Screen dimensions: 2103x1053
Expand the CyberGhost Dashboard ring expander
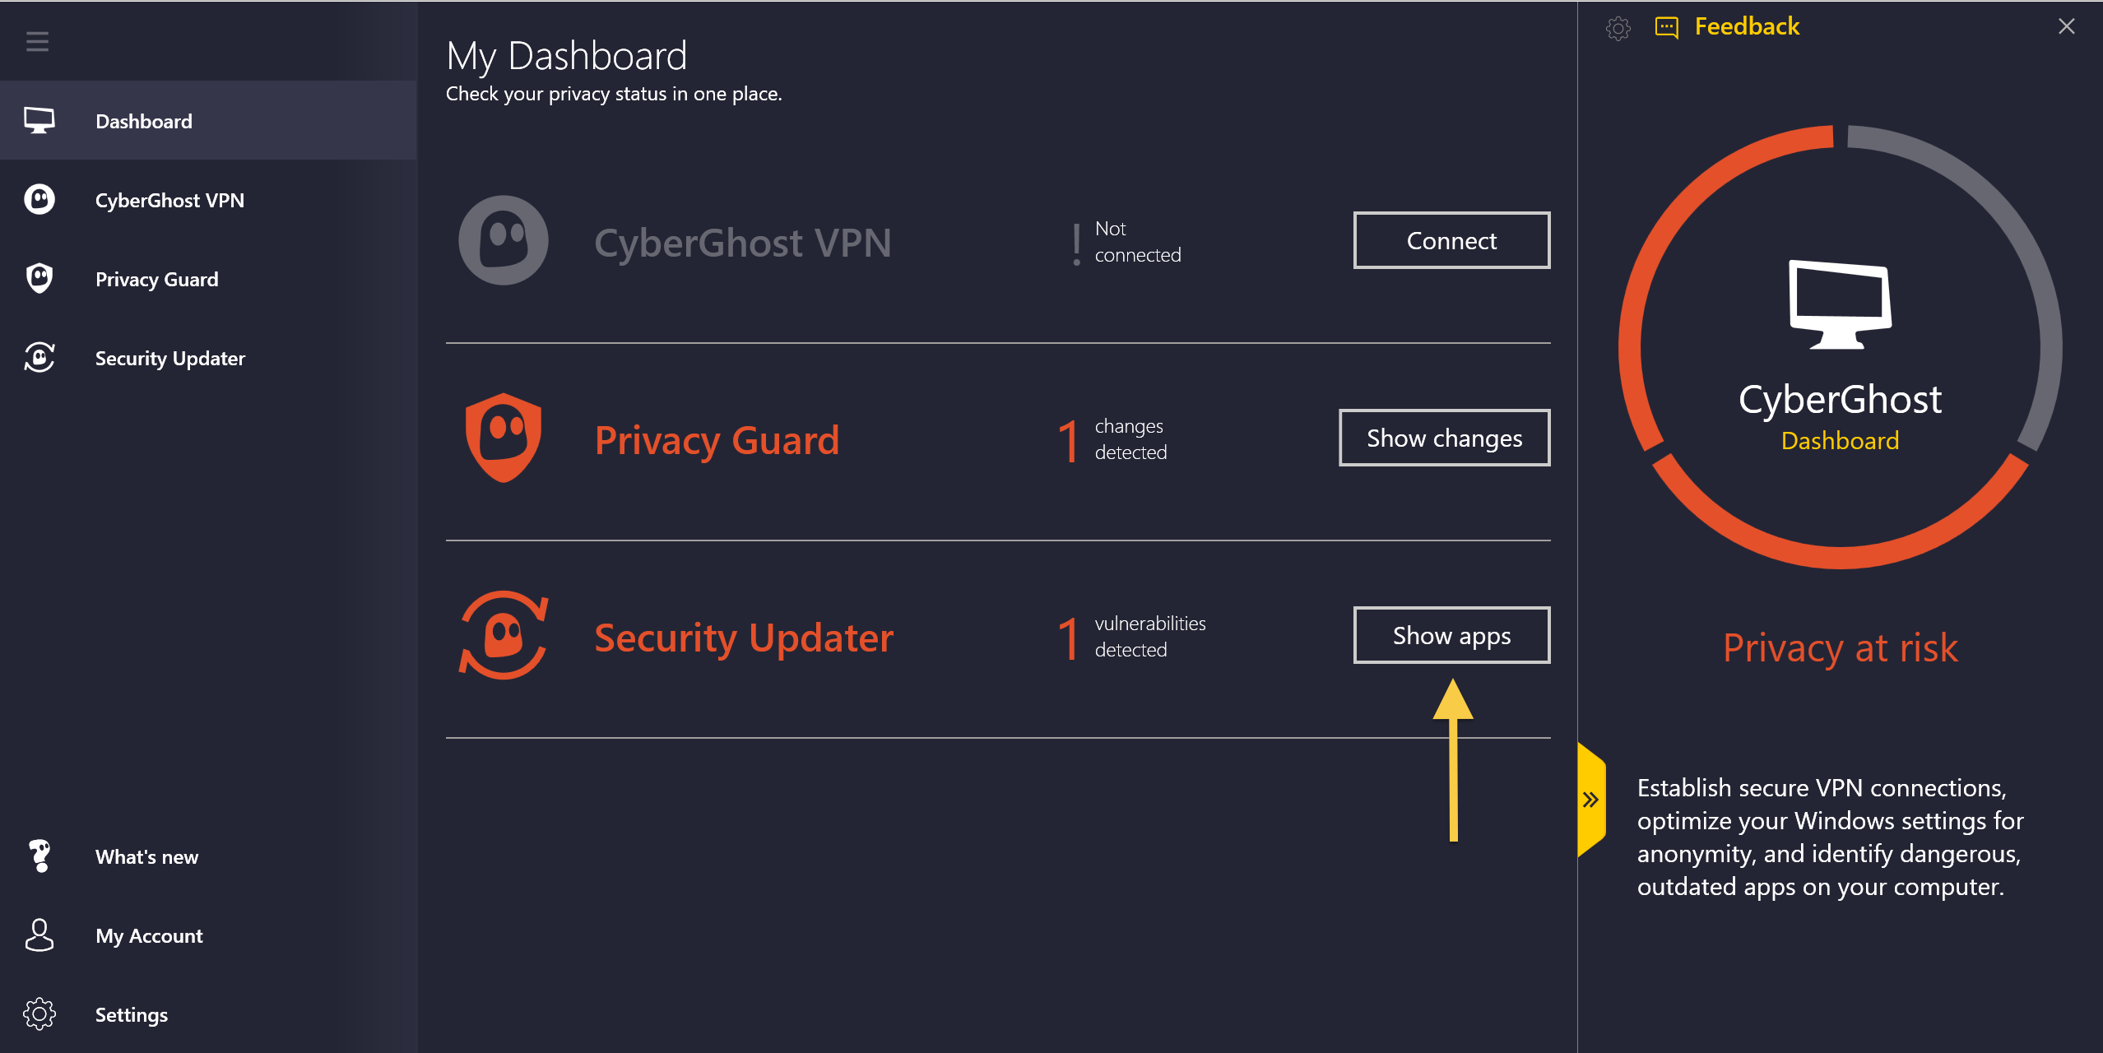[1590, 796]
